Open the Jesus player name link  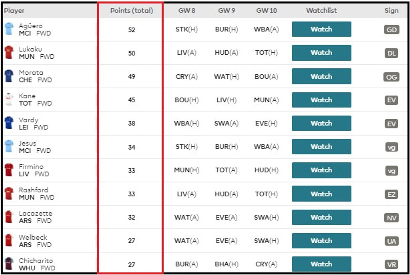[27, 143]
